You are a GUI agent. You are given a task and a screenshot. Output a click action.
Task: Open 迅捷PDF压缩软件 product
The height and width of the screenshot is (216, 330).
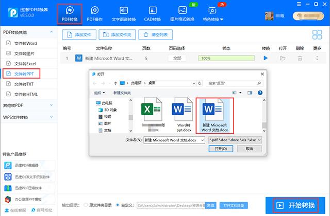click(29, 188)
